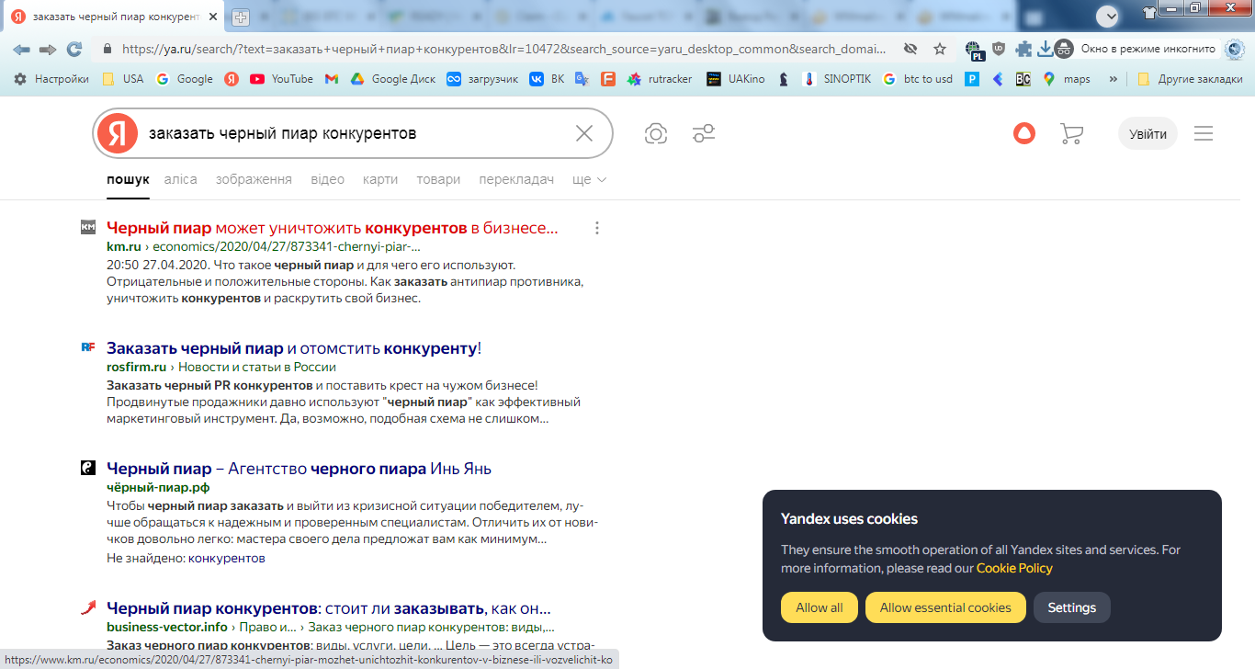Open the Yandex bookmark icon in bookmarks bar

click(x=232, y=79)
